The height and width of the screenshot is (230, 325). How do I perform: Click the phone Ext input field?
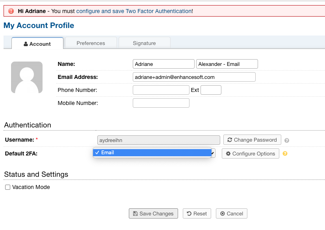pos(211,90)
